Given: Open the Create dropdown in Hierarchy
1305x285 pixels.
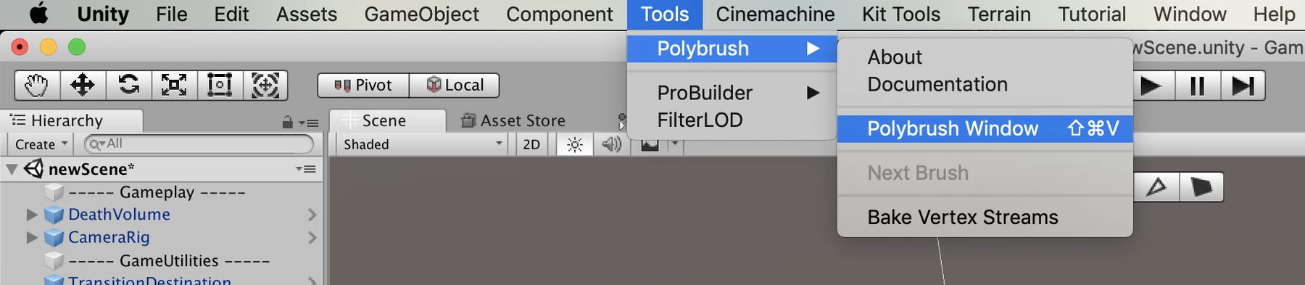Looking at the screenshot, I should point(41,144).
